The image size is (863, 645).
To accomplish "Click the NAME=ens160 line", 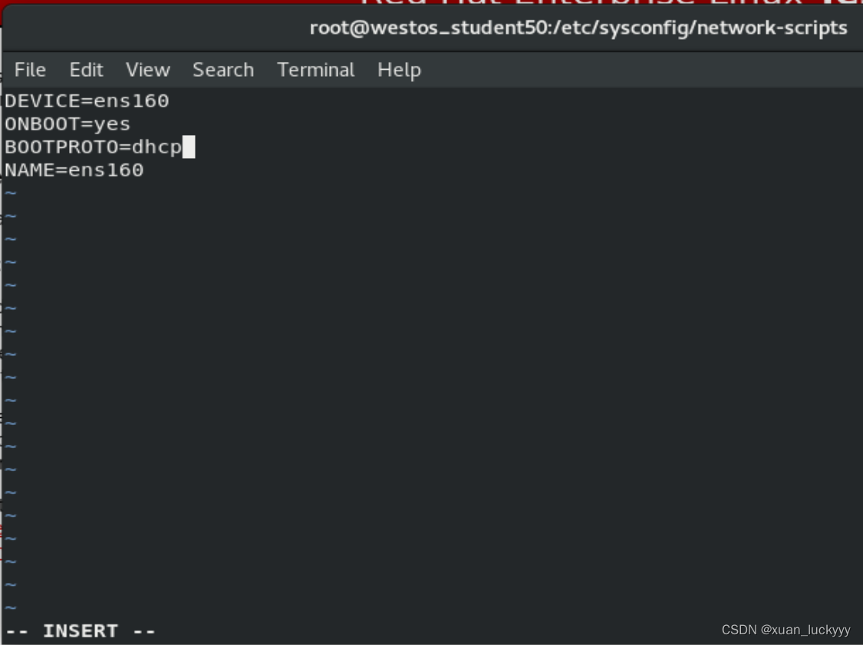I will click(x=74, y=170).
